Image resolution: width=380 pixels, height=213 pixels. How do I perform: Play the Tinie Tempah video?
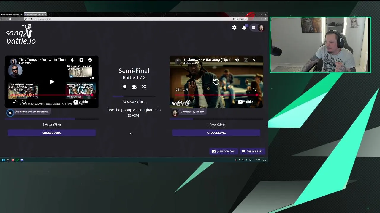52,82
